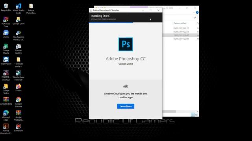Select the Google Chrome desktop icon

[19, 102]
